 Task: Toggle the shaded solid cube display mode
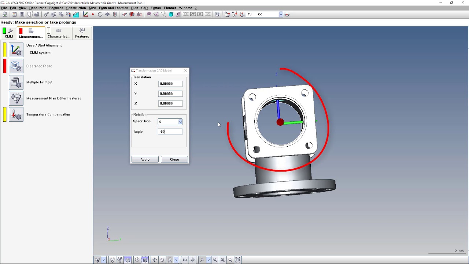(145, 260)
